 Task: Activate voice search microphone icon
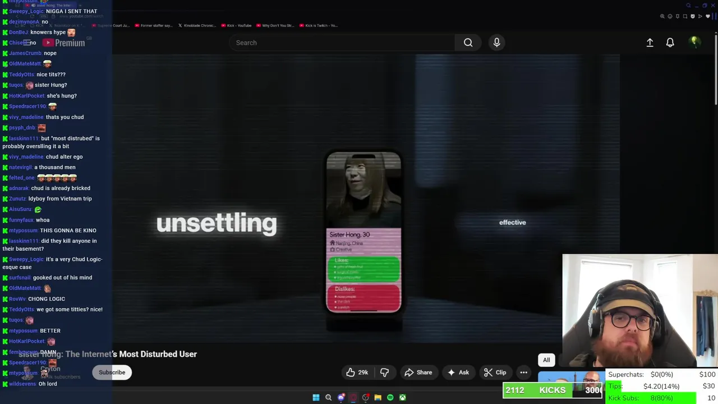[496, 43]
